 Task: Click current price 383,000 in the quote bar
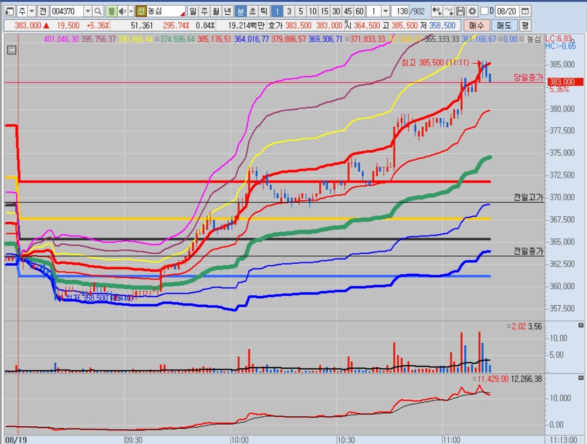[28, 26]
